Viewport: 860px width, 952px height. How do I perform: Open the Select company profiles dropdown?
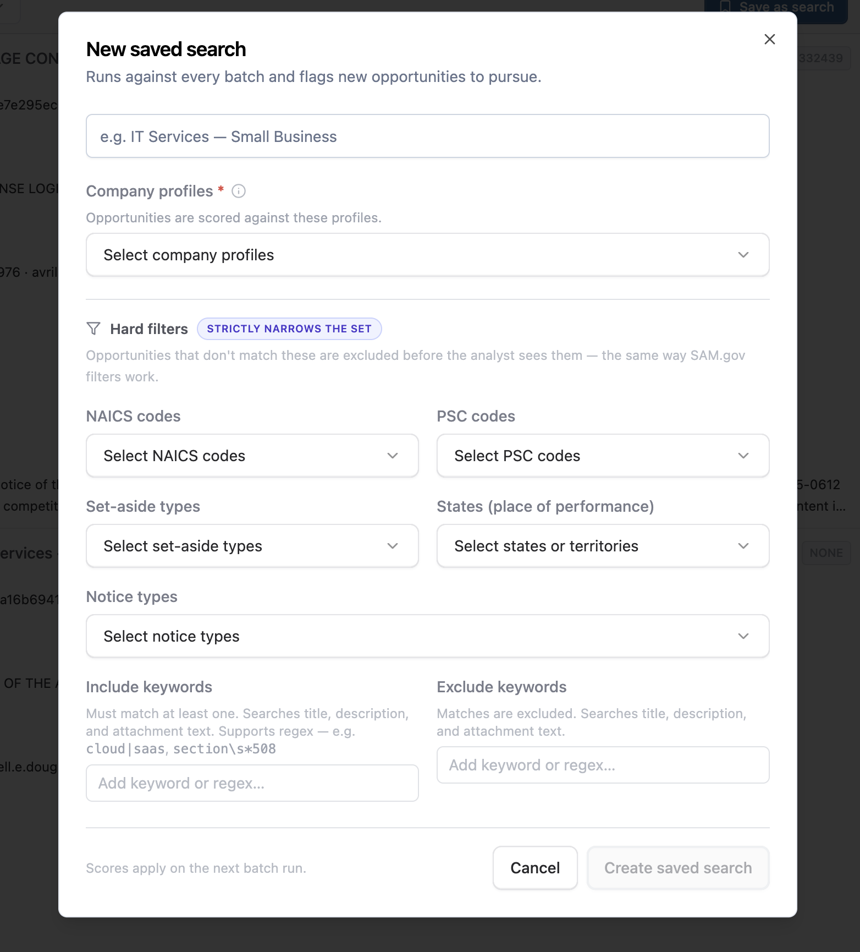[x=427, y=255]
